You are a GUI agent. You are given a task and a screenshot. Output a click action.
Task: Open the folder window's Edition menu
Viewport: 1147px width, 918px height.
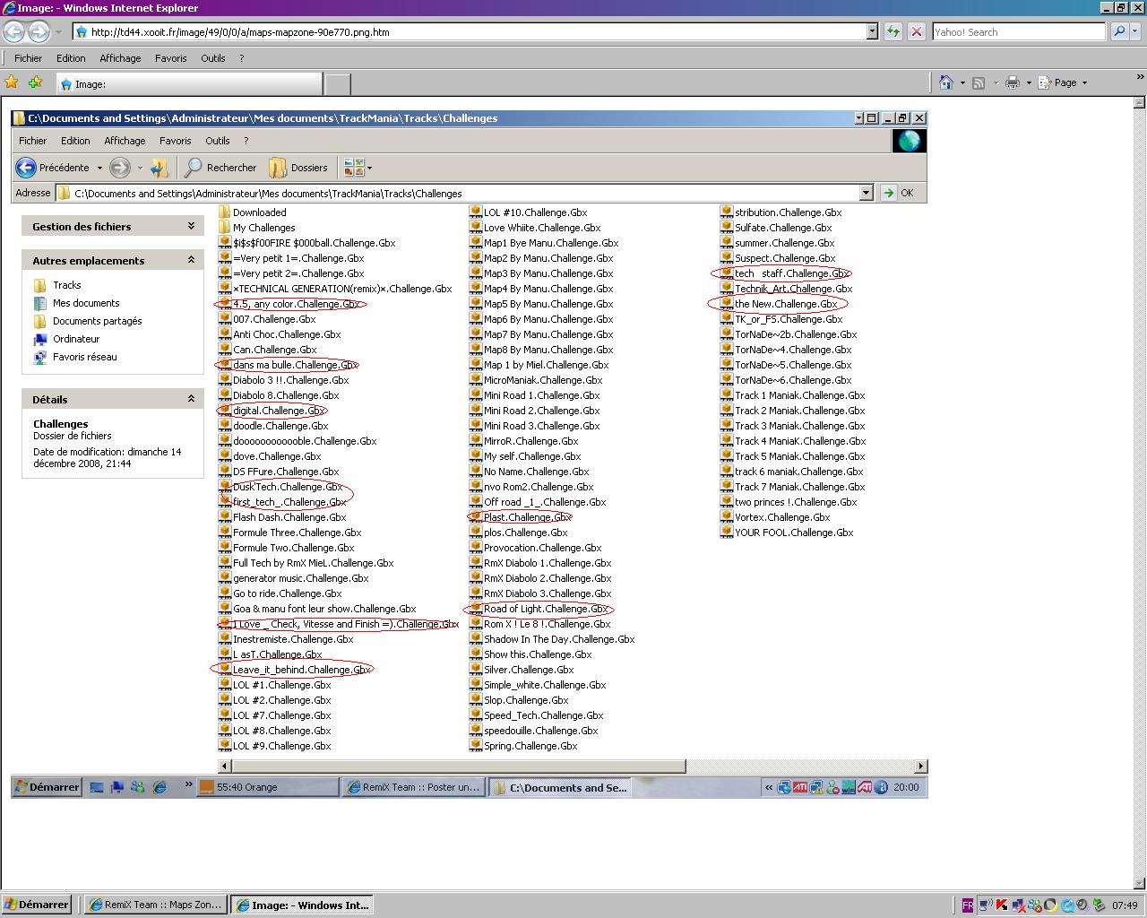point(75,141)
